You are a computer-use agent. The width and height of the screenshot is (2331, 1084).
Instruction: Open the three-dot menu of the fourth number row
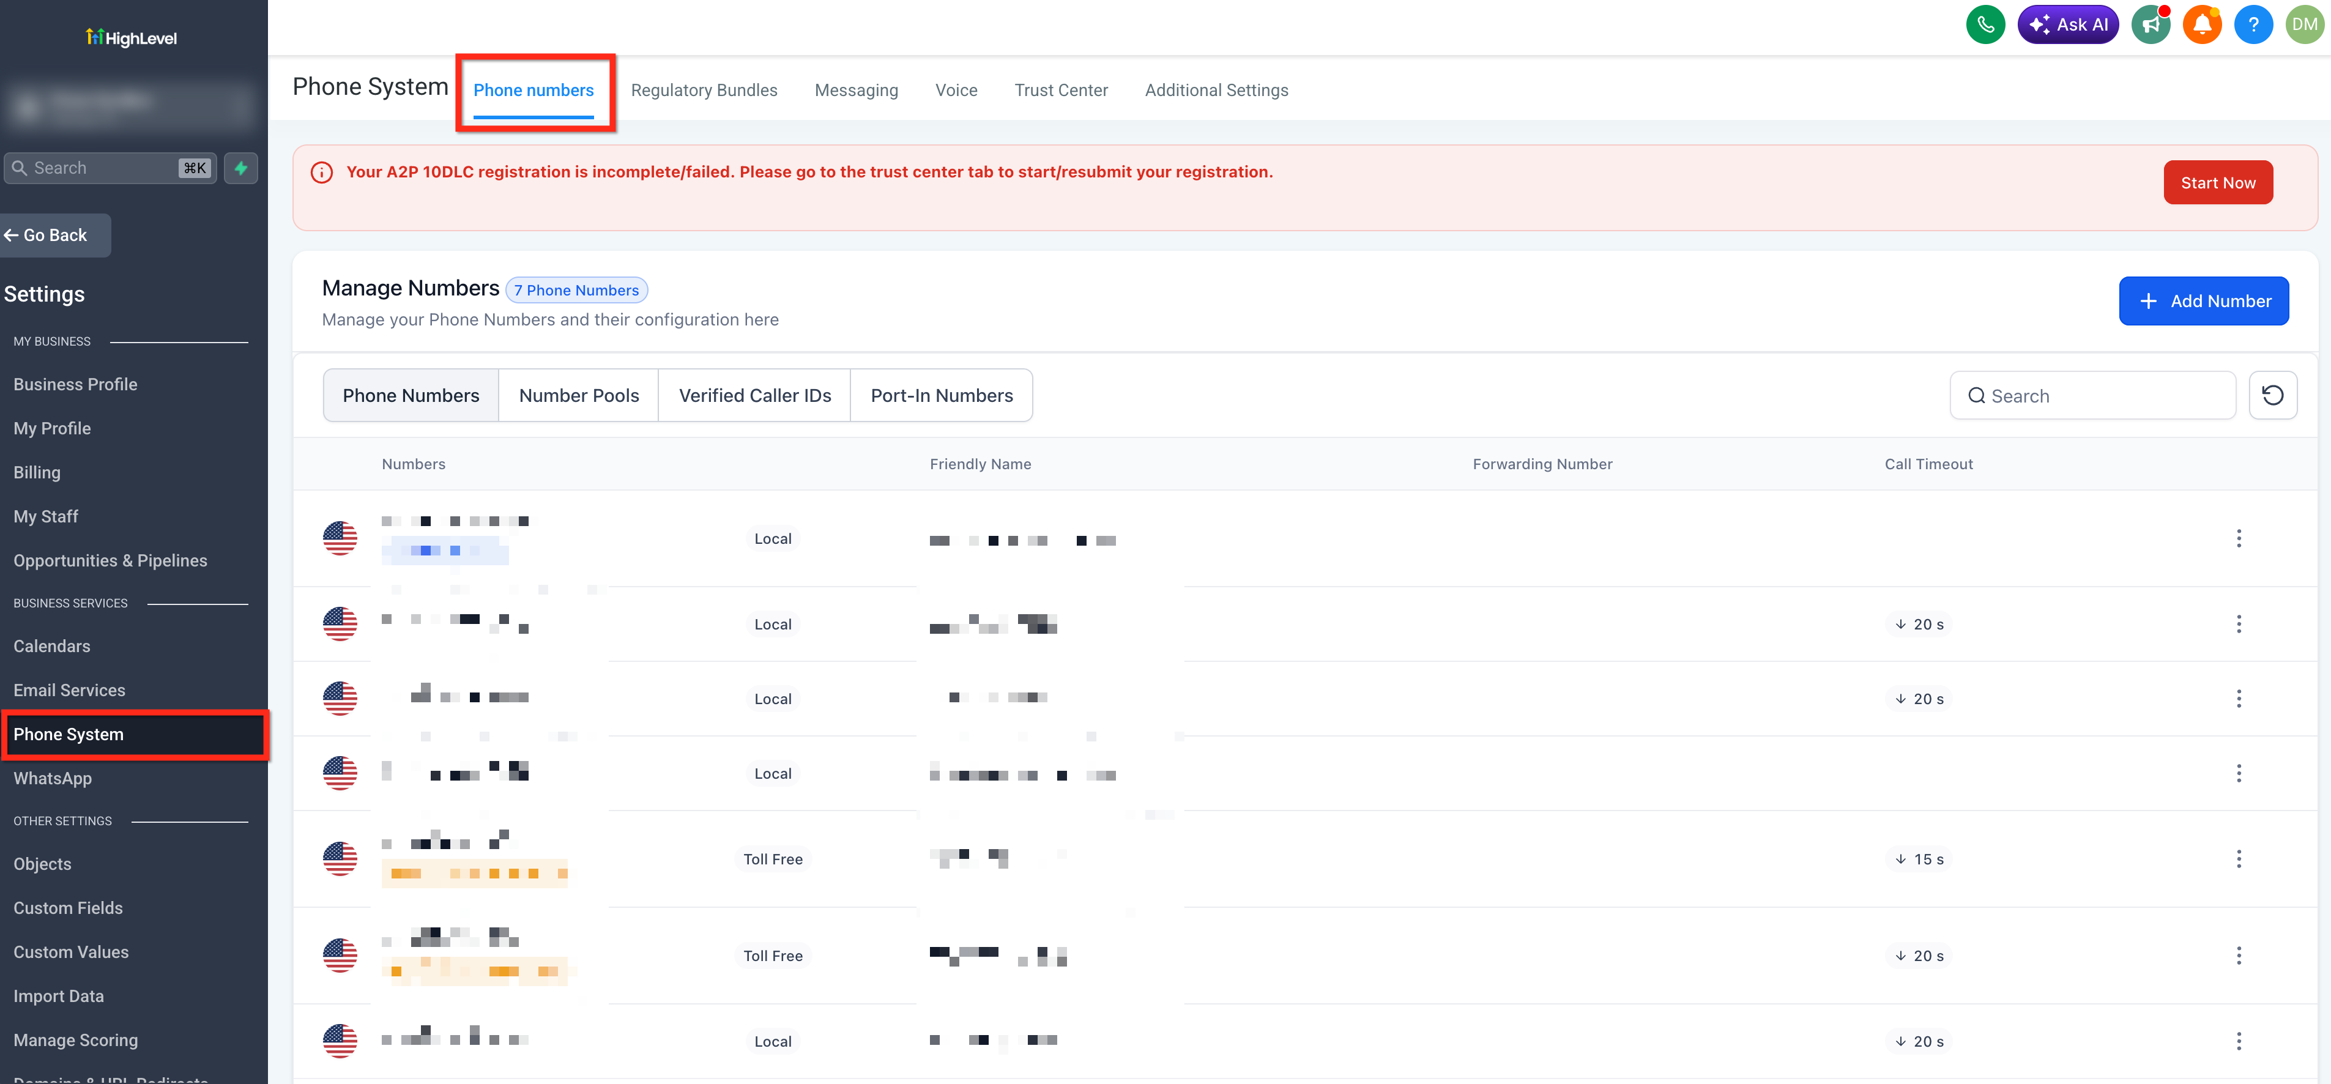(2239, 774)
